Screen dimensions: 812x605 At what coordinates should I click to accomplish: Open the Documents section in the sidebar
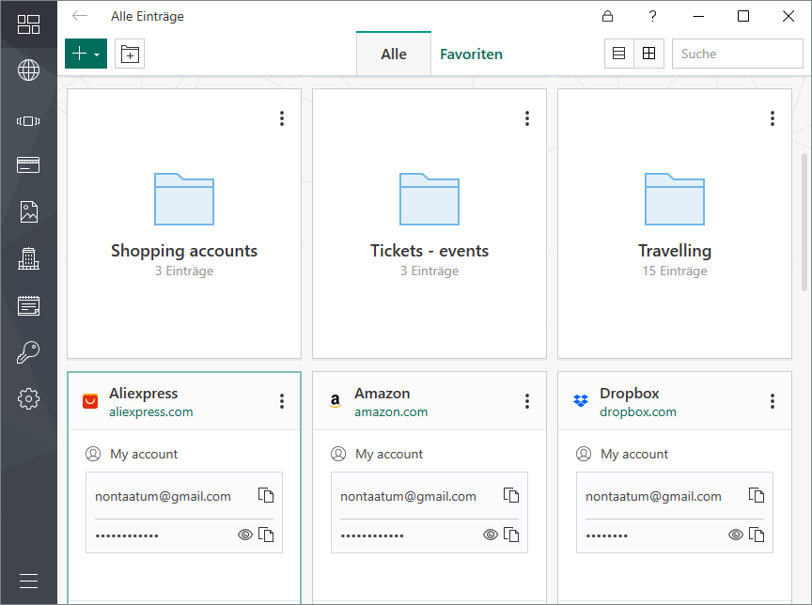(x=28, y=210)
